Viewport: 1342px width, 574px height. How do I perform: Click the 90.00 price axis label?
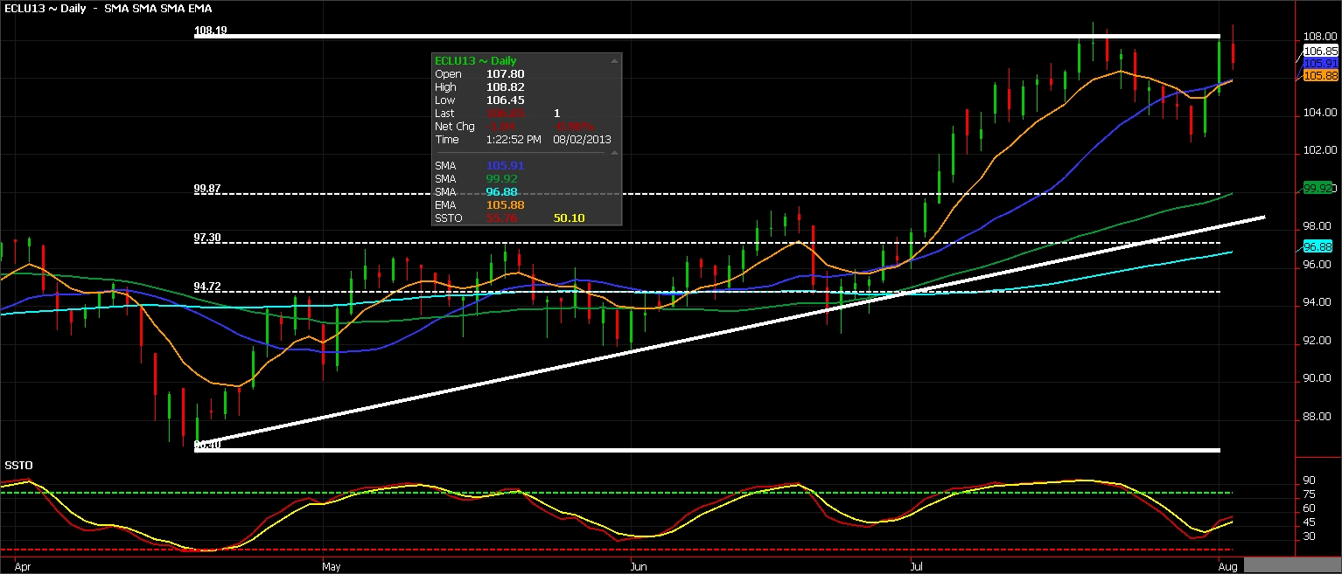(1317, 378)
